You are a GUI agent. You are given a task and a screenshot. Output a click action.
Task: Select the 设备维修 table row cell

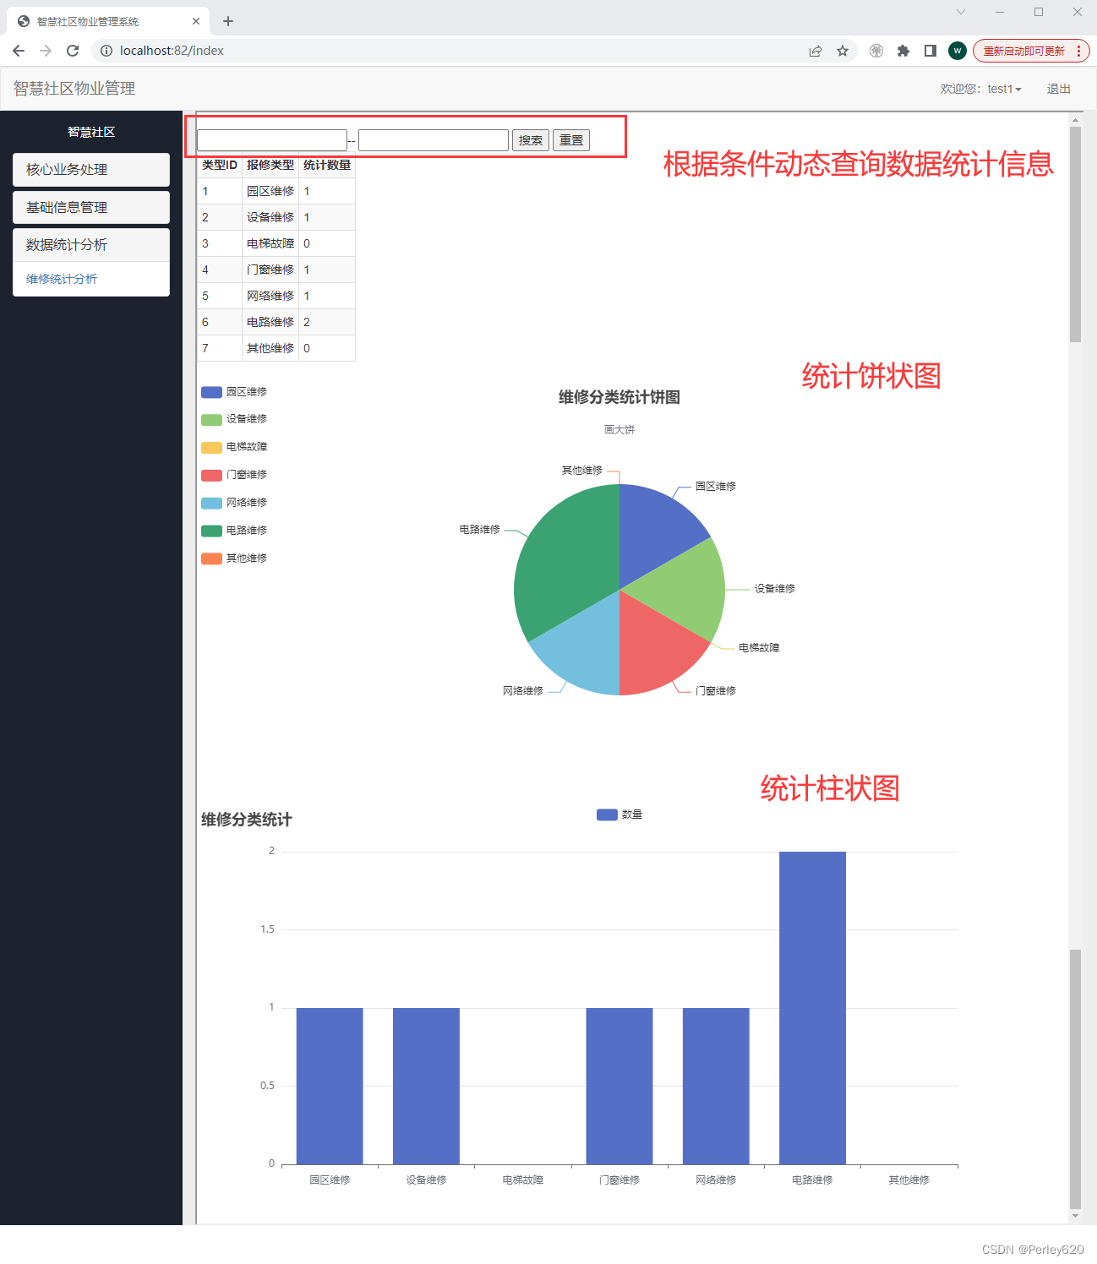tap(270, 217)
